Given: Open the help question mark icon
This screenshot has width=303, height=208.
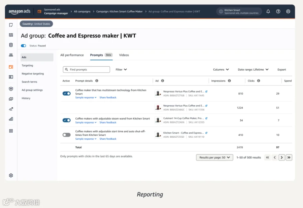Looking at the screenshot, I should 278,11.
